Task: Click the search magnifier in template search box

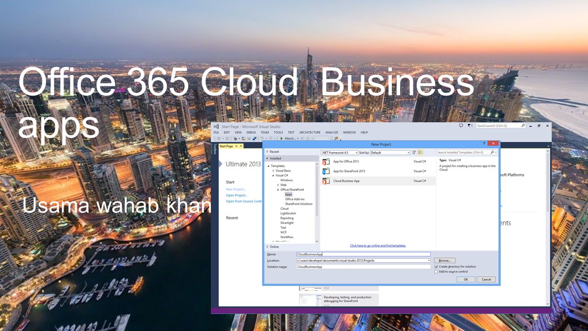Action: [492, 152]
